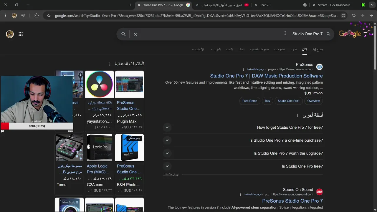This screenshot has height=212, width=377.
Task: Click إرسال ملاحظات feedback link
Action: tap(171, 175)
